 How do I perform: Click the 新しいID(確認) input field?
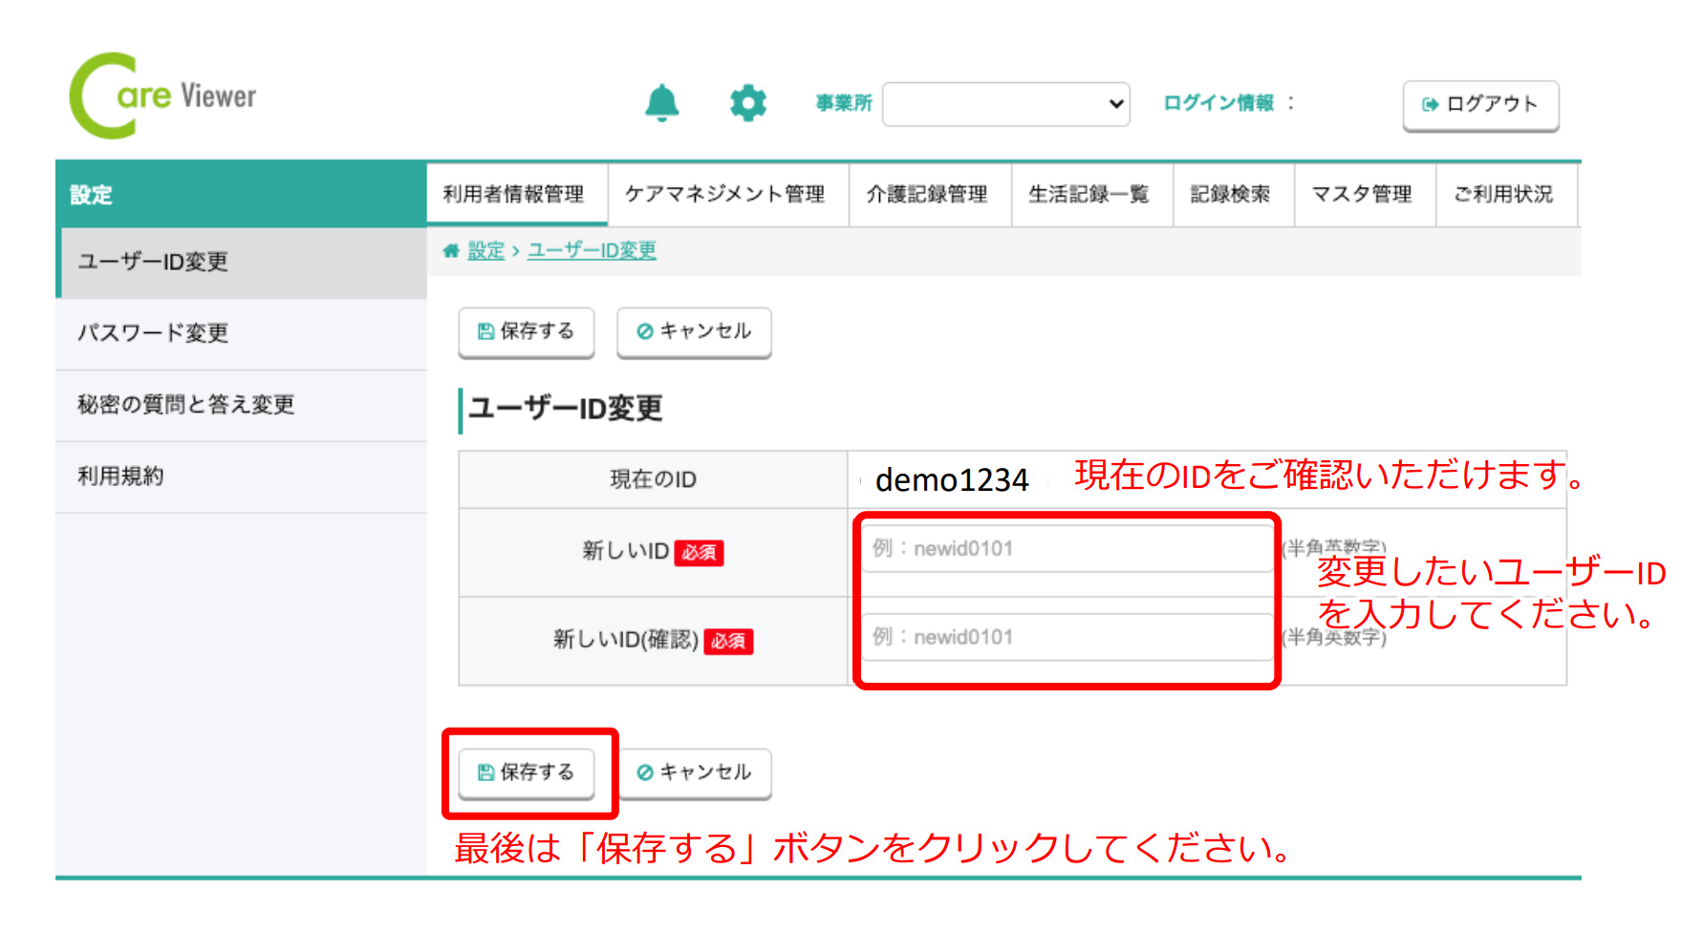(1066, 637)
